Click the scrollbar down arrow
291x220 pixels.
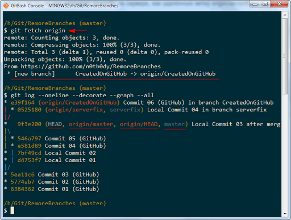click(x=285, y=214)
